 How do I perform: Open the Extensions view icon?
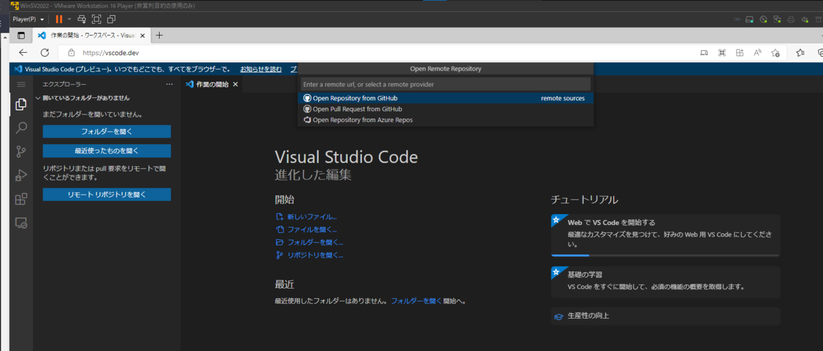tap(21, 199)
